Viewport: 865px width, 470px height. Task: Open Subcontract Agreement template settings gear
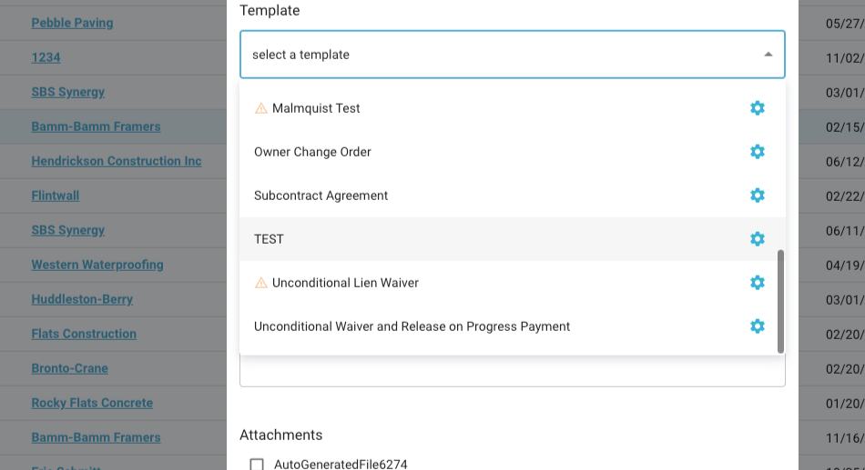pyautogui.click(x=757, y=195)
